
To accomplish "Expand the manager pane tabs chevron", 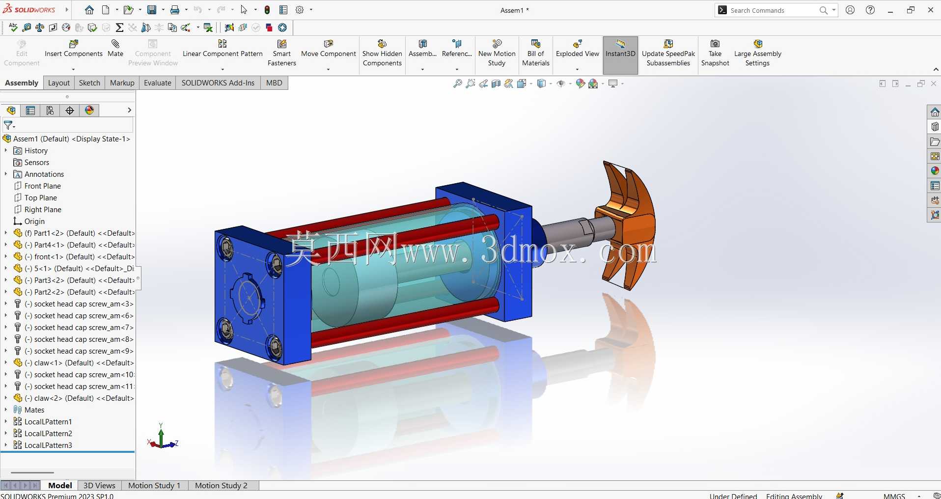I will click(x=129, y=110).
